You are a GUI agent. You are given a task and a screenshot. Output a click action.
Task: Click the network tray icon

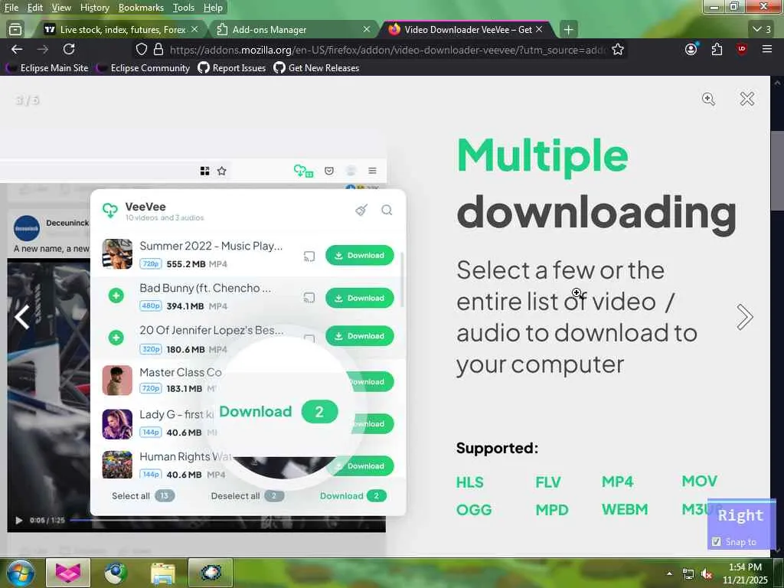(x=688, y=574)
